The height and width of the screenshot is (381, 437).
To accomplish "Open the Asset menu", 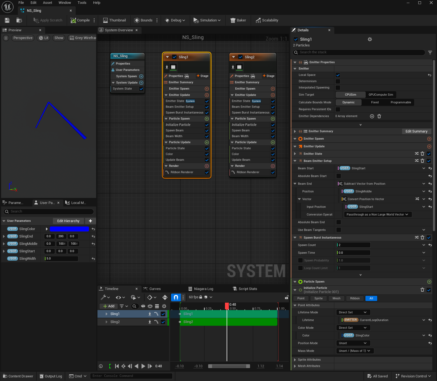I will tap(47, 3).
